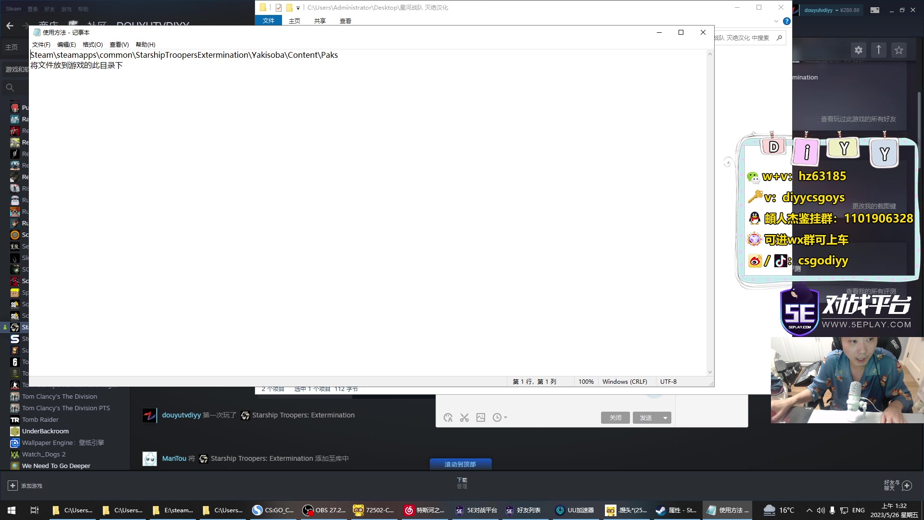The width and height of the screenshot is (924, 520).
Task: Open 5E对战平台 taskbar item
Action: [475, 510]
